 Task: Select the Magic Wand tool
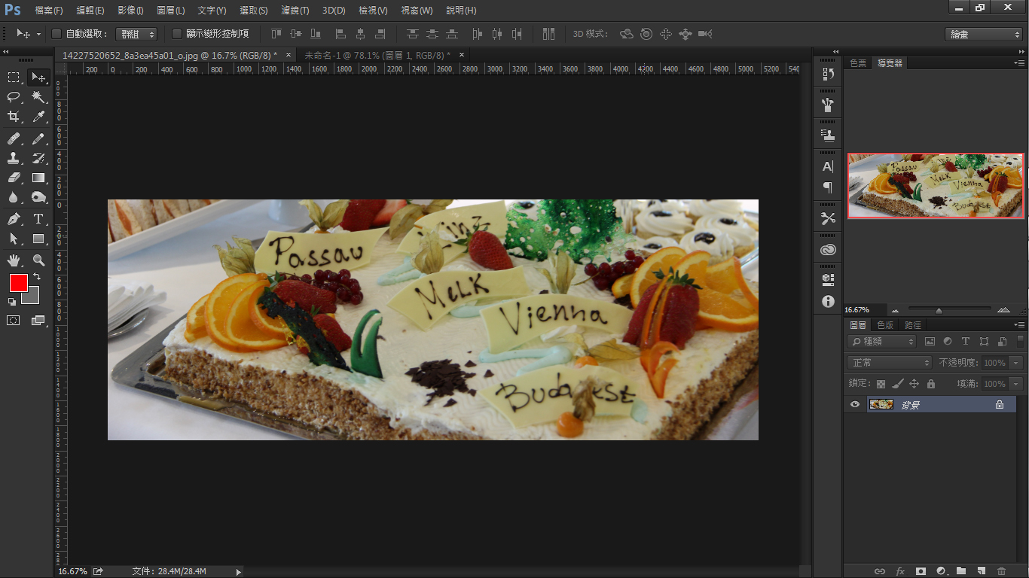point(38,96)
